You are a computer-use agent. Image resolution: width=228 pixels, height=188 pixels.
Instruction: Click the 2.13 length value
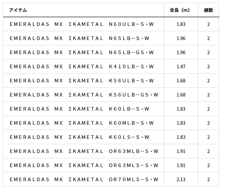tap(181, 180)
